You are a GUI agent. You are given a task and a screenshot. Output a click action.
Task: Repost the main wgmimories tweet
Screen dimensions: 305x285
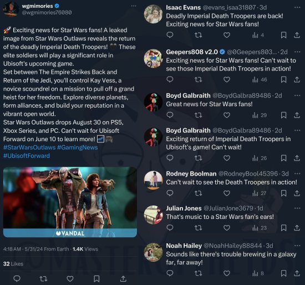[x=43, y=279]
